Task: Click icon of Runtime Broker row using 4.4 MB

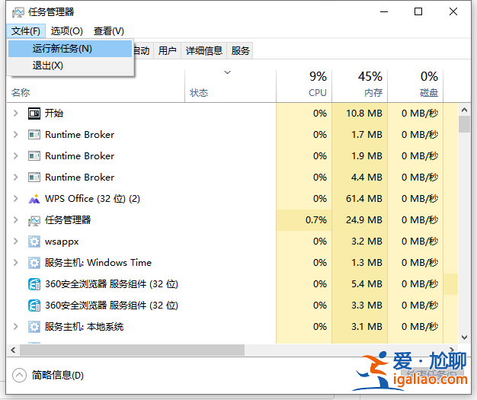Action: tap(34, 178)
